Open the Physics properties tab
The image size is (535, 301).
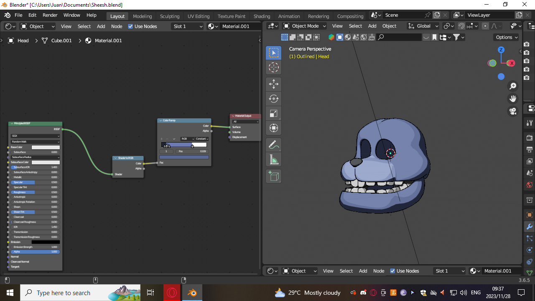pyautogui.click(x=530, y=250)
